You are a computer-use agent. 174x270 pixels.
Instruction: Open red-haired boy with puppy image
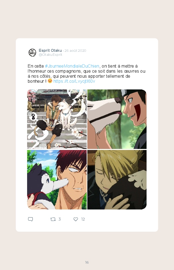pyautogui.click(x=57, y=180)
